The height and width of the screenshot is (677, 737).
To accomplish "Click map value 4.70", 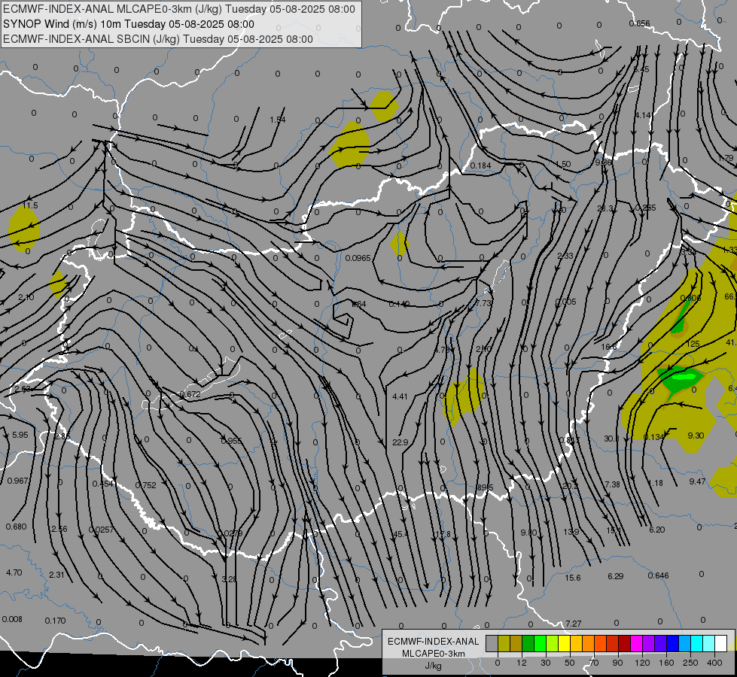I will 14,572.
